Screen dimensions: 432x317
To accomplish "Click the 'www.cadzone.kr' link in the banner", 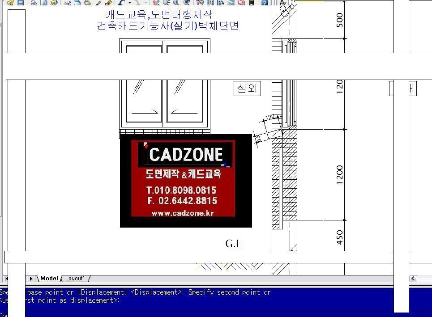I will (x=183, y=213).
